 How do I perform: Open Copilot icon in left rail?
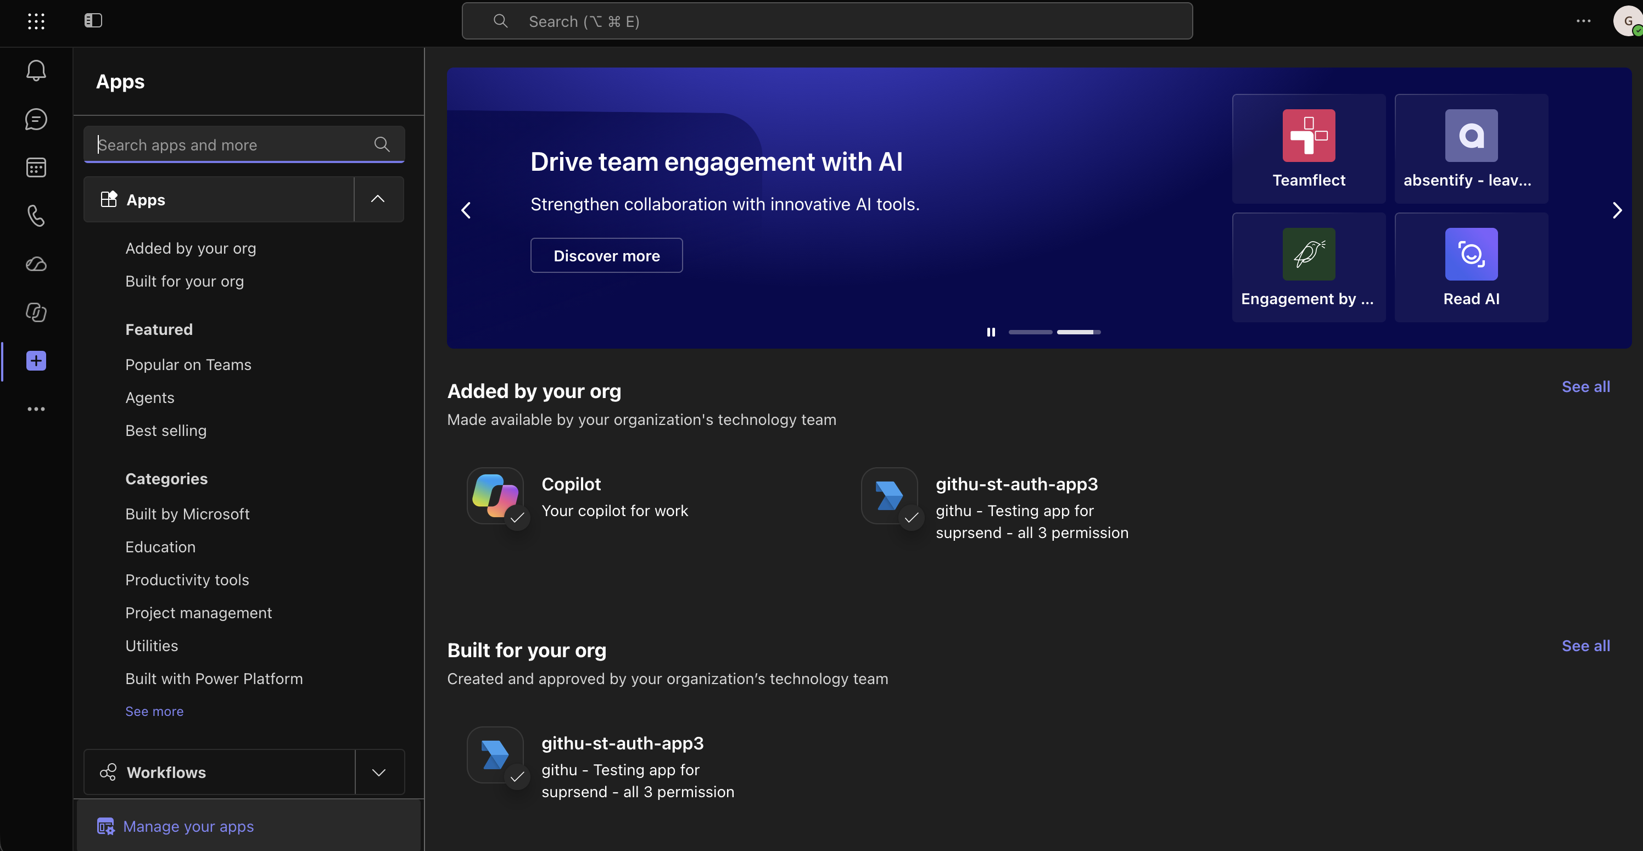coord(36,312)
